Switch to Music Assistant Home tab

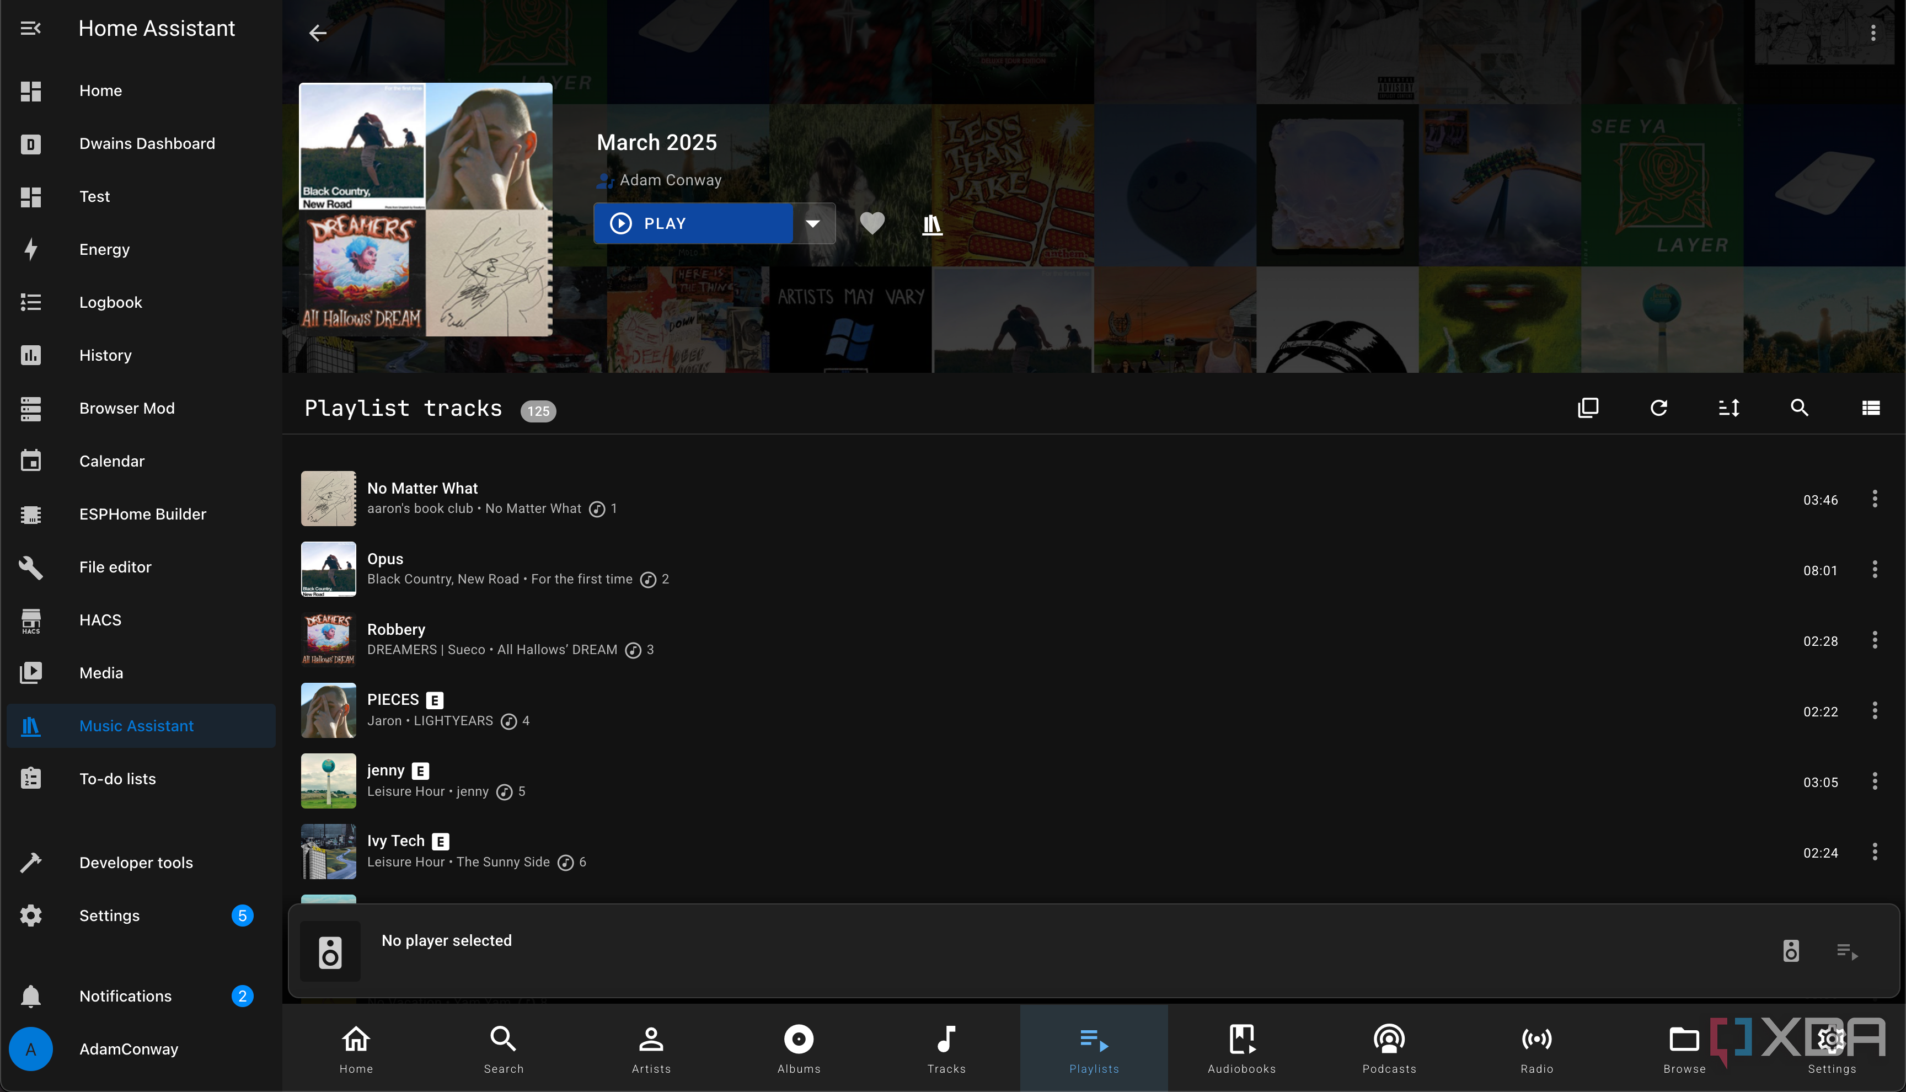[356, 1048]
